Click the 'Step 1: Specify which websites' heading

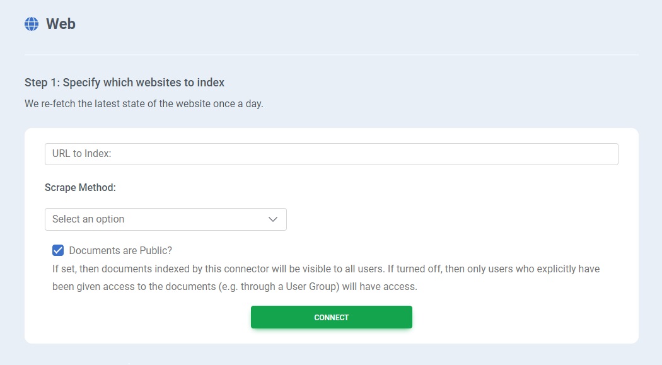tap(124, 83)
